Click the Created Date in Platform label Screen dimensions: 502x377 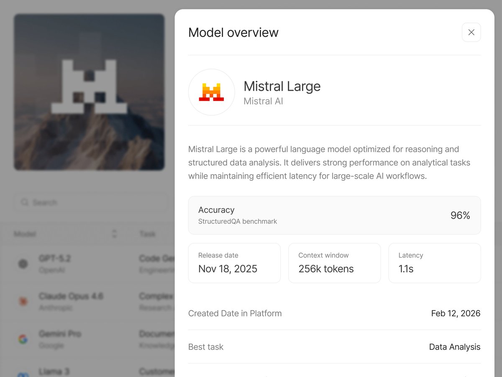[235, 313]
